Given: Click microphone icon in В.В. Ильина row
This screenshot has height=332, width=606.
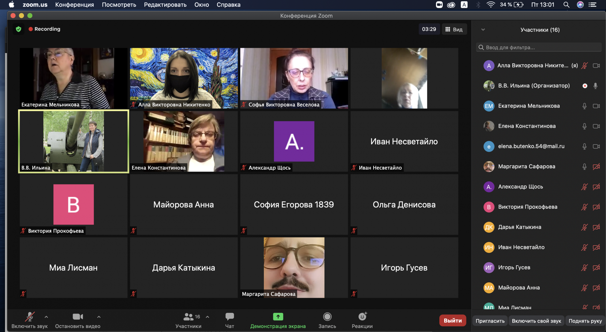Looking at the screenshot, I should pyautogui.click(x=595, y=86).
